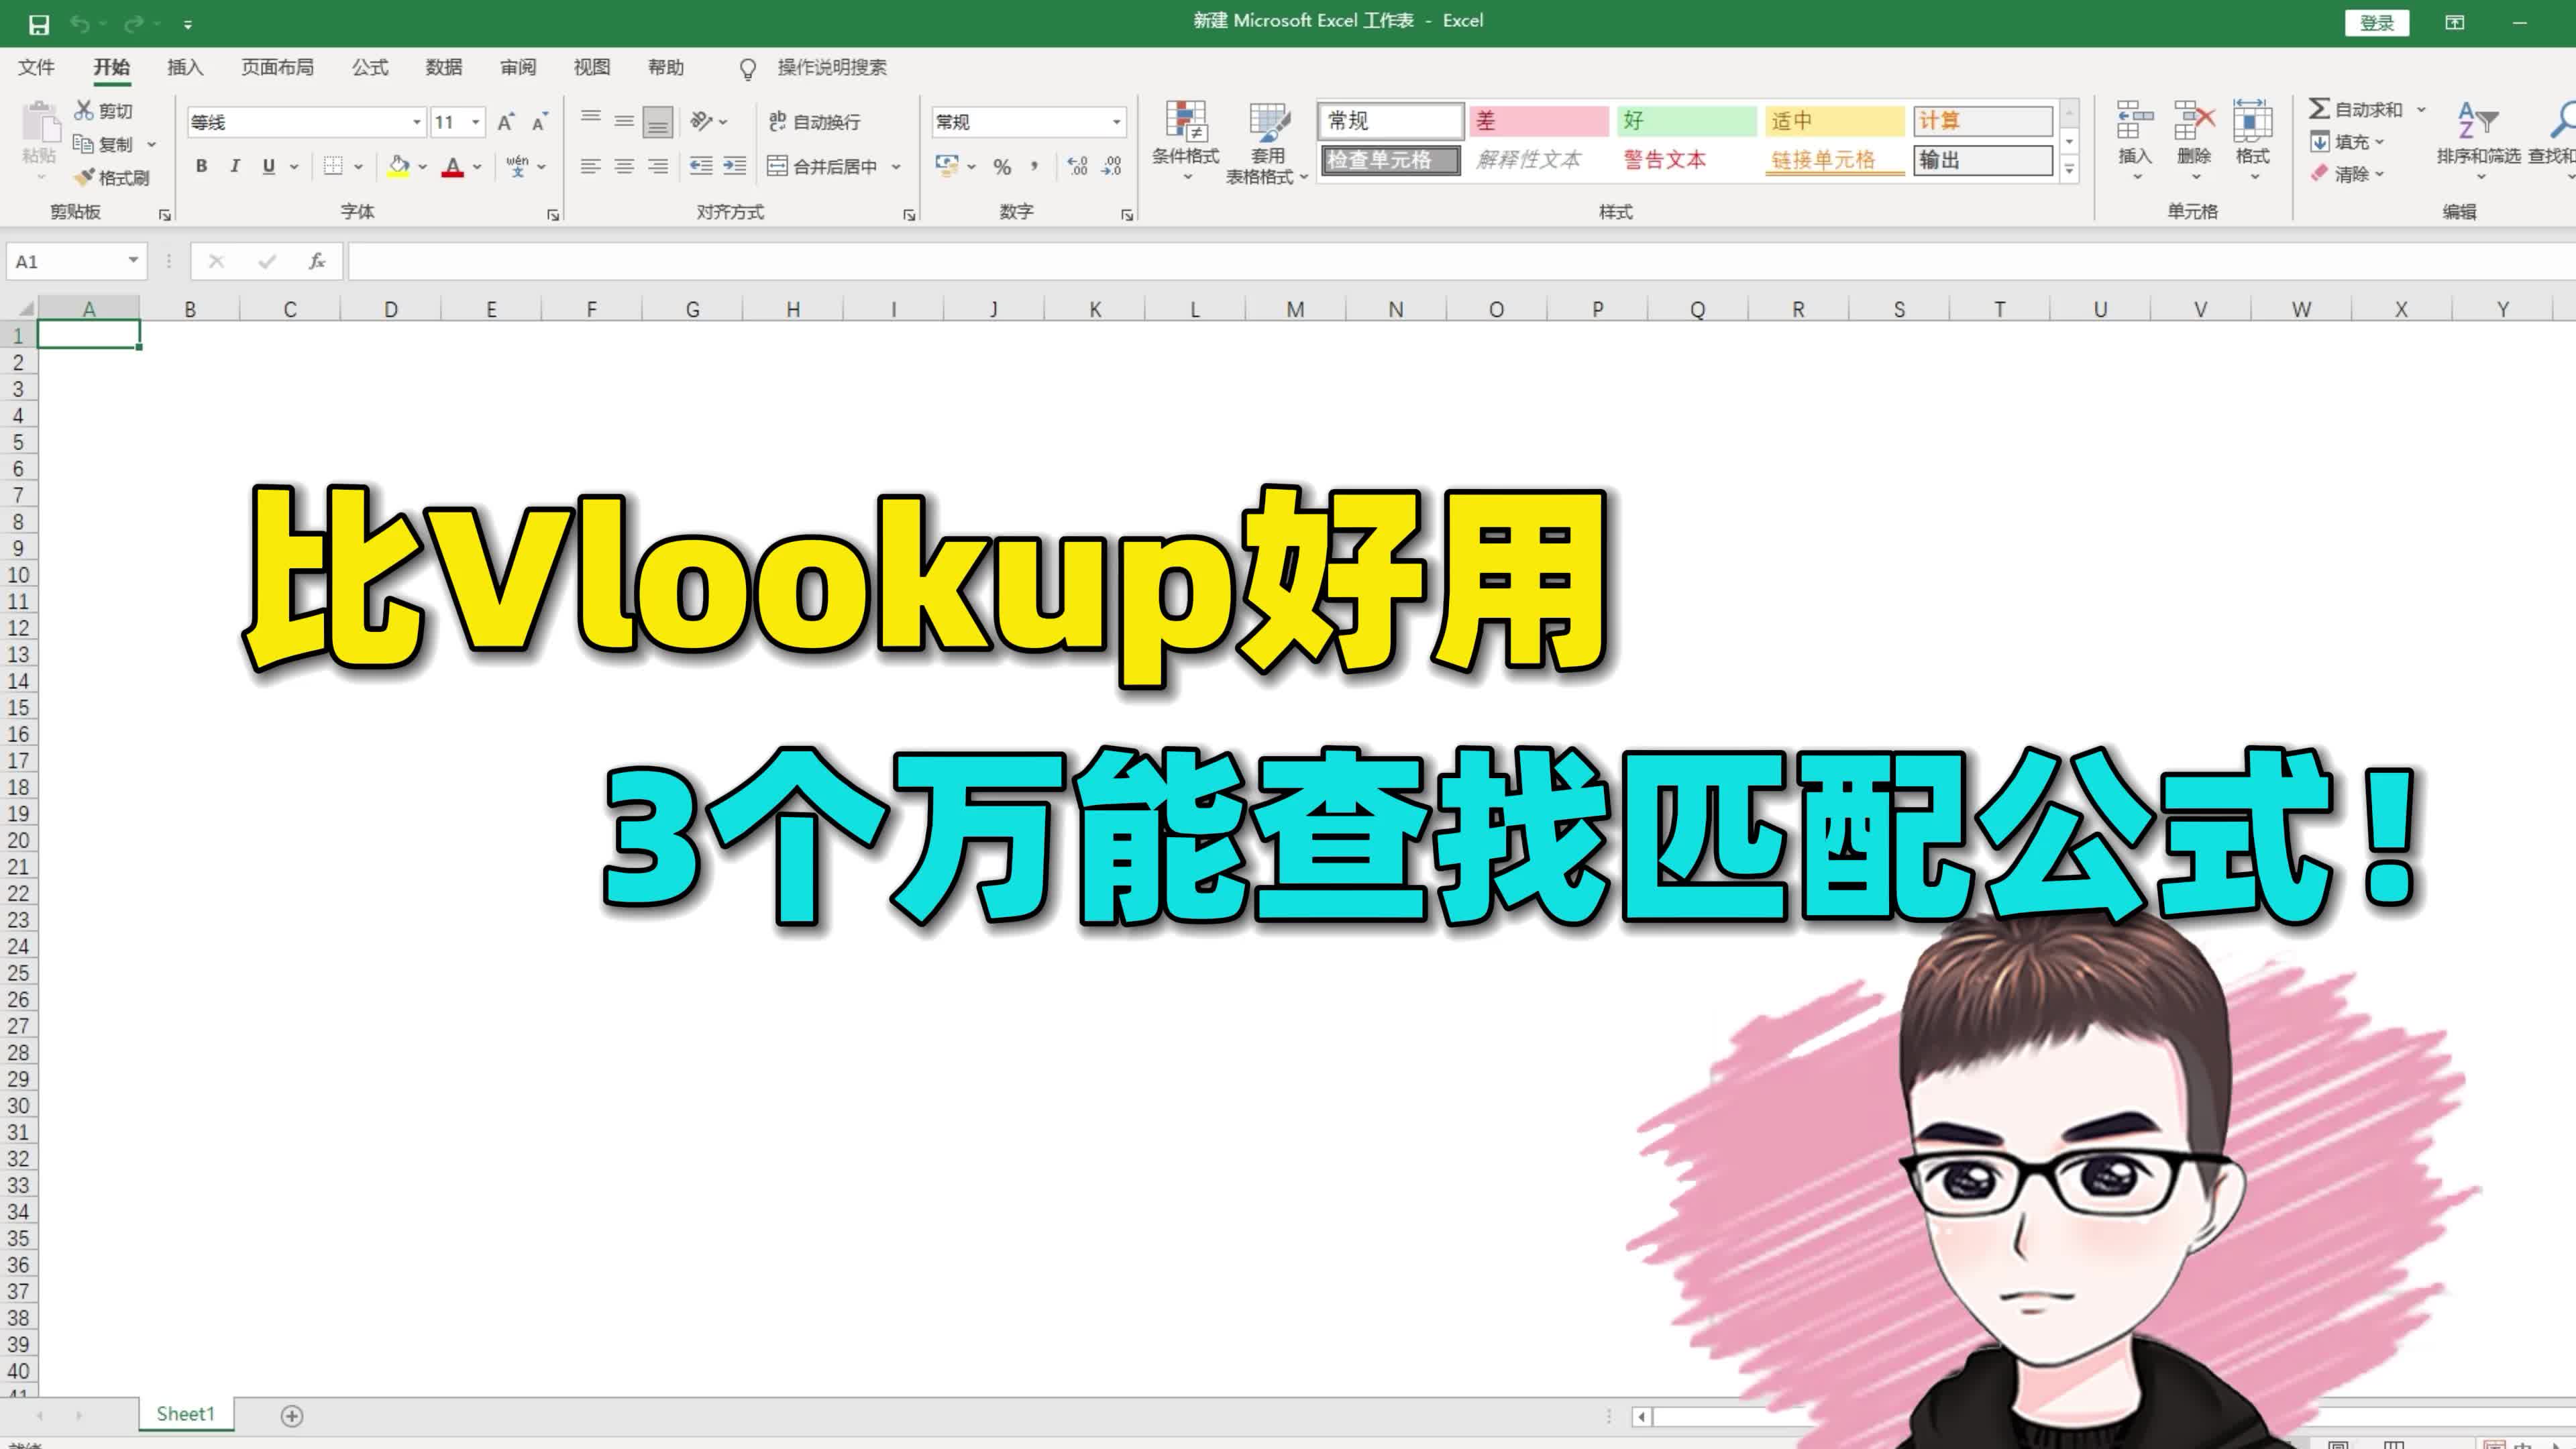Screen dimensions: 2576x1449
Task: Decrease indent in alignment group
Action: [x=701, y=166]
